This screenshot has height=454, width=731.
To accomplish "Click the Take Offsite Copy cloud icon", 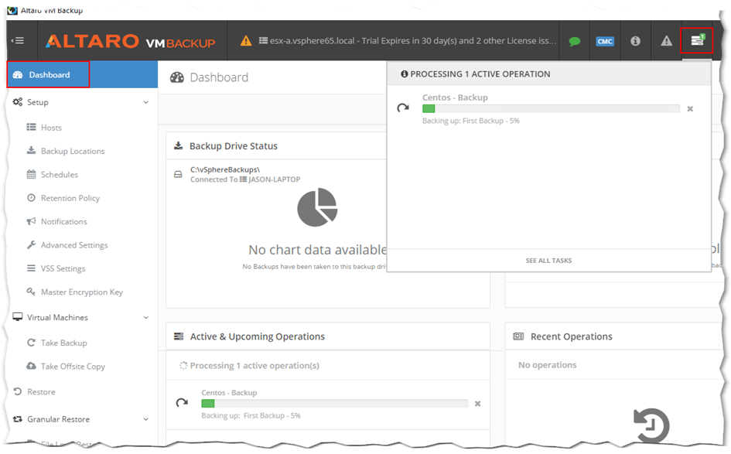I will (31, 366).
